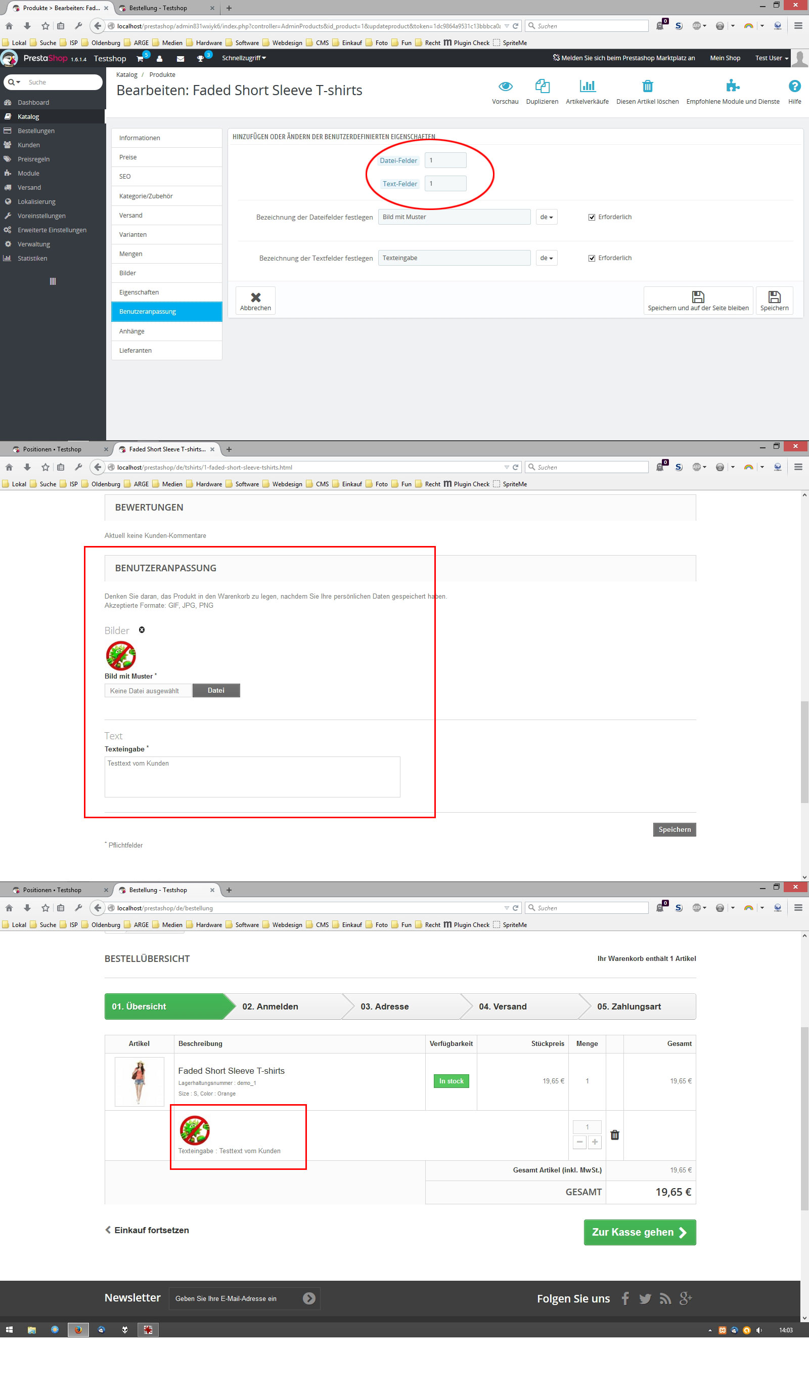Click Speichern button on product customization page
Image resolution: width=809 pixels, height=1388 pixels.
click(674, 829)
